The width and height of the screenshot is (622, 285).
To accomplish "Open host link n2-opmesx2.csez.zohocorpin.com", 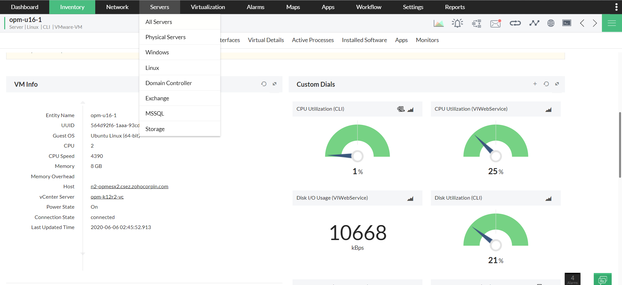I will pos(129,186).
